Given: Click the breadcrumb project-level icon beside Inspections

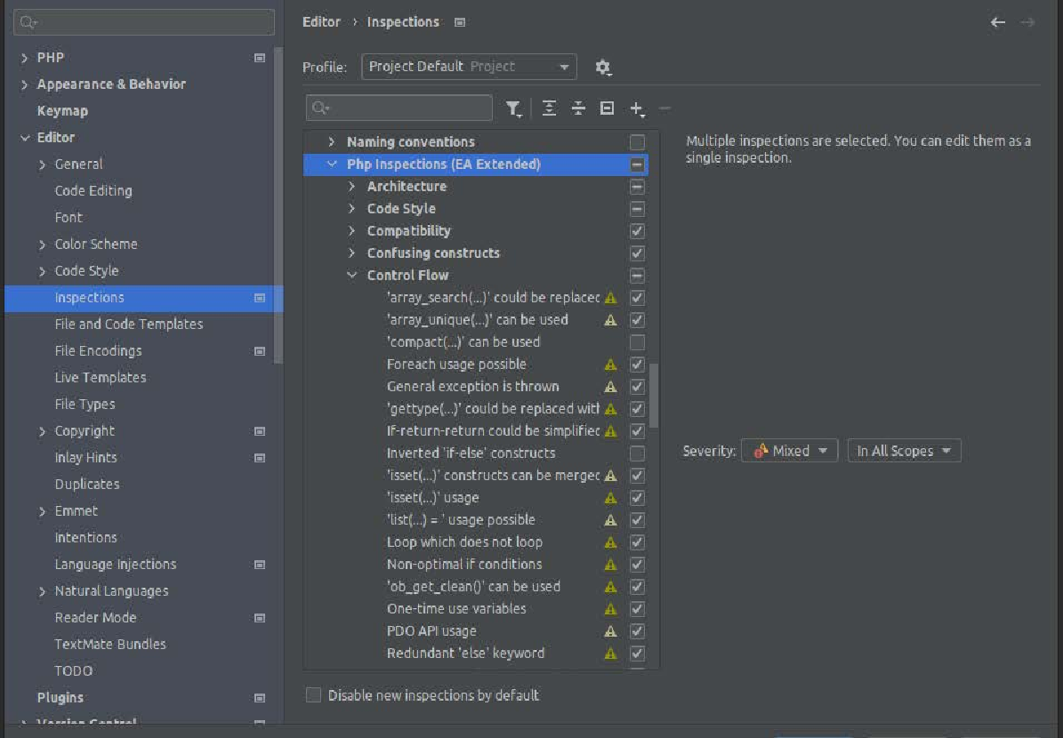Looking at the screenshot, I should (x=460, y=22).
